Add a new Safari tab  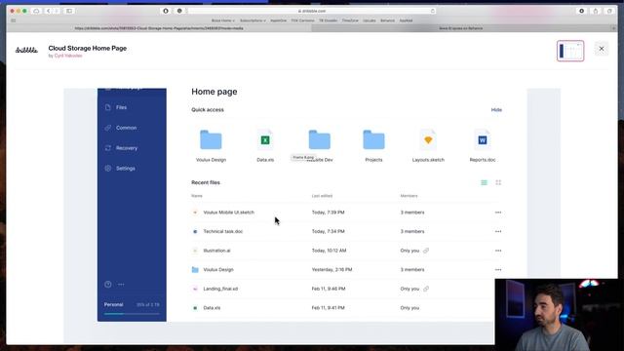pos(613,28)
